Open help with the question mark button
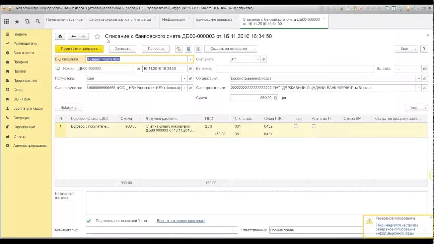 tap(424, 49)
